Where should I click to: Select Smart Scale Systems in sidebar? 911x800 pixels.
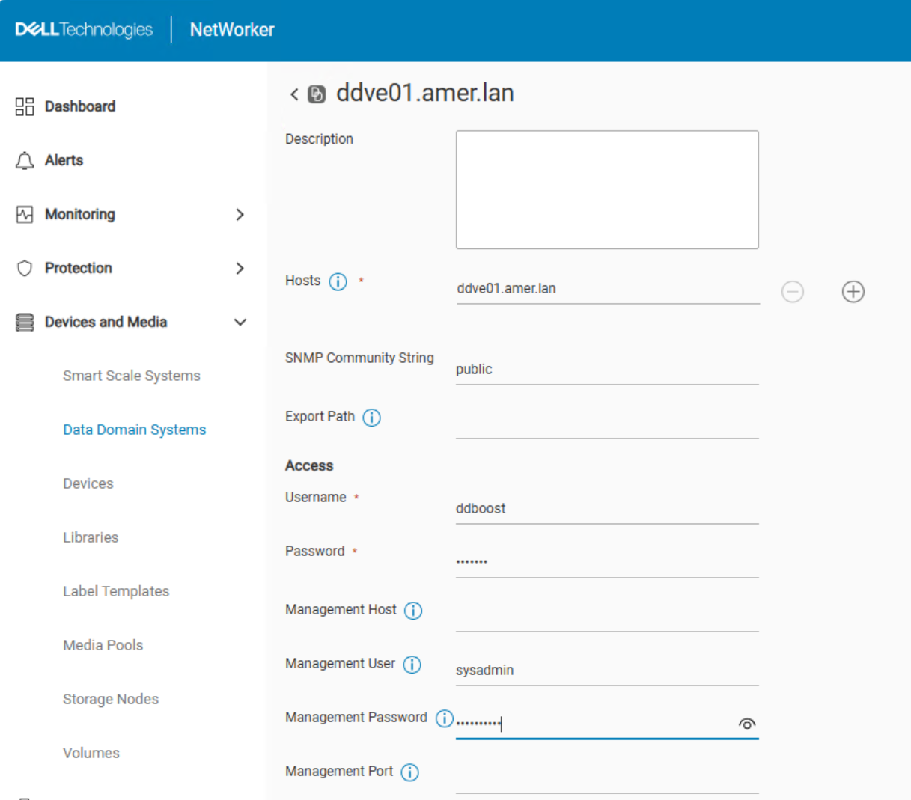point(131,376)
